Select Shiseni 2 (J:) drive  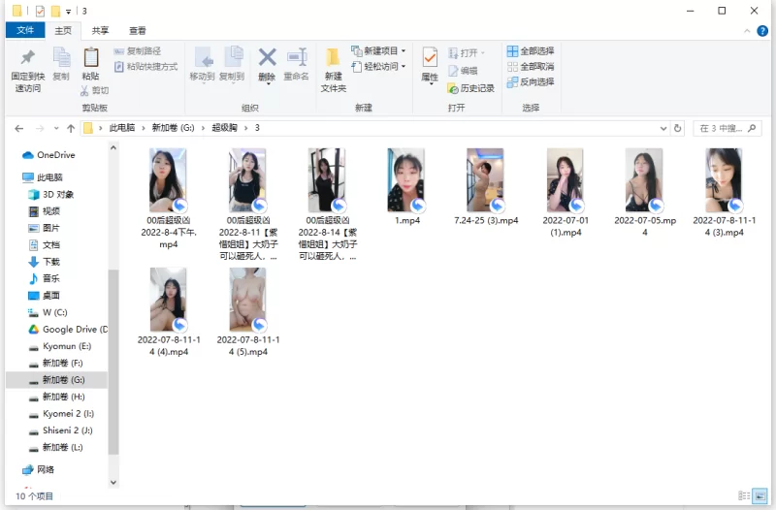[x=60, y=430]
